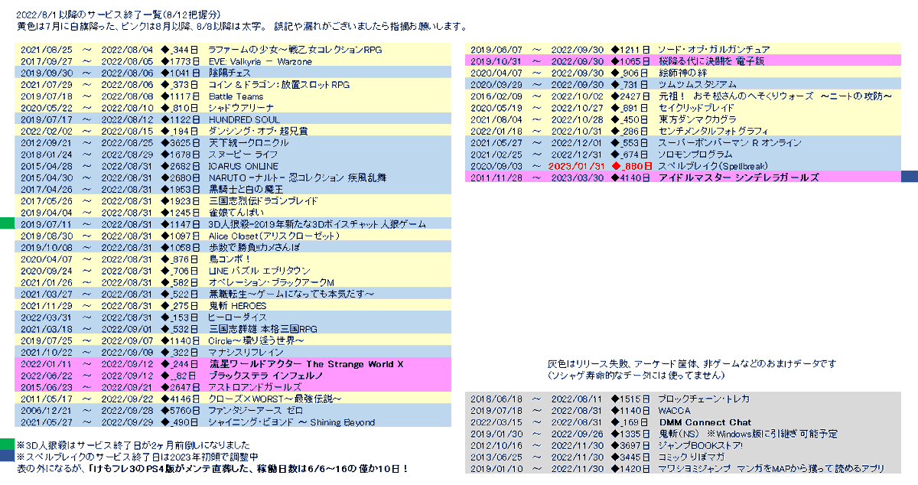Select the 'スペルブレイク(Spellbreak)' title
The height and width of the screenshot is (485, 918).
click(x=713, y=166)
